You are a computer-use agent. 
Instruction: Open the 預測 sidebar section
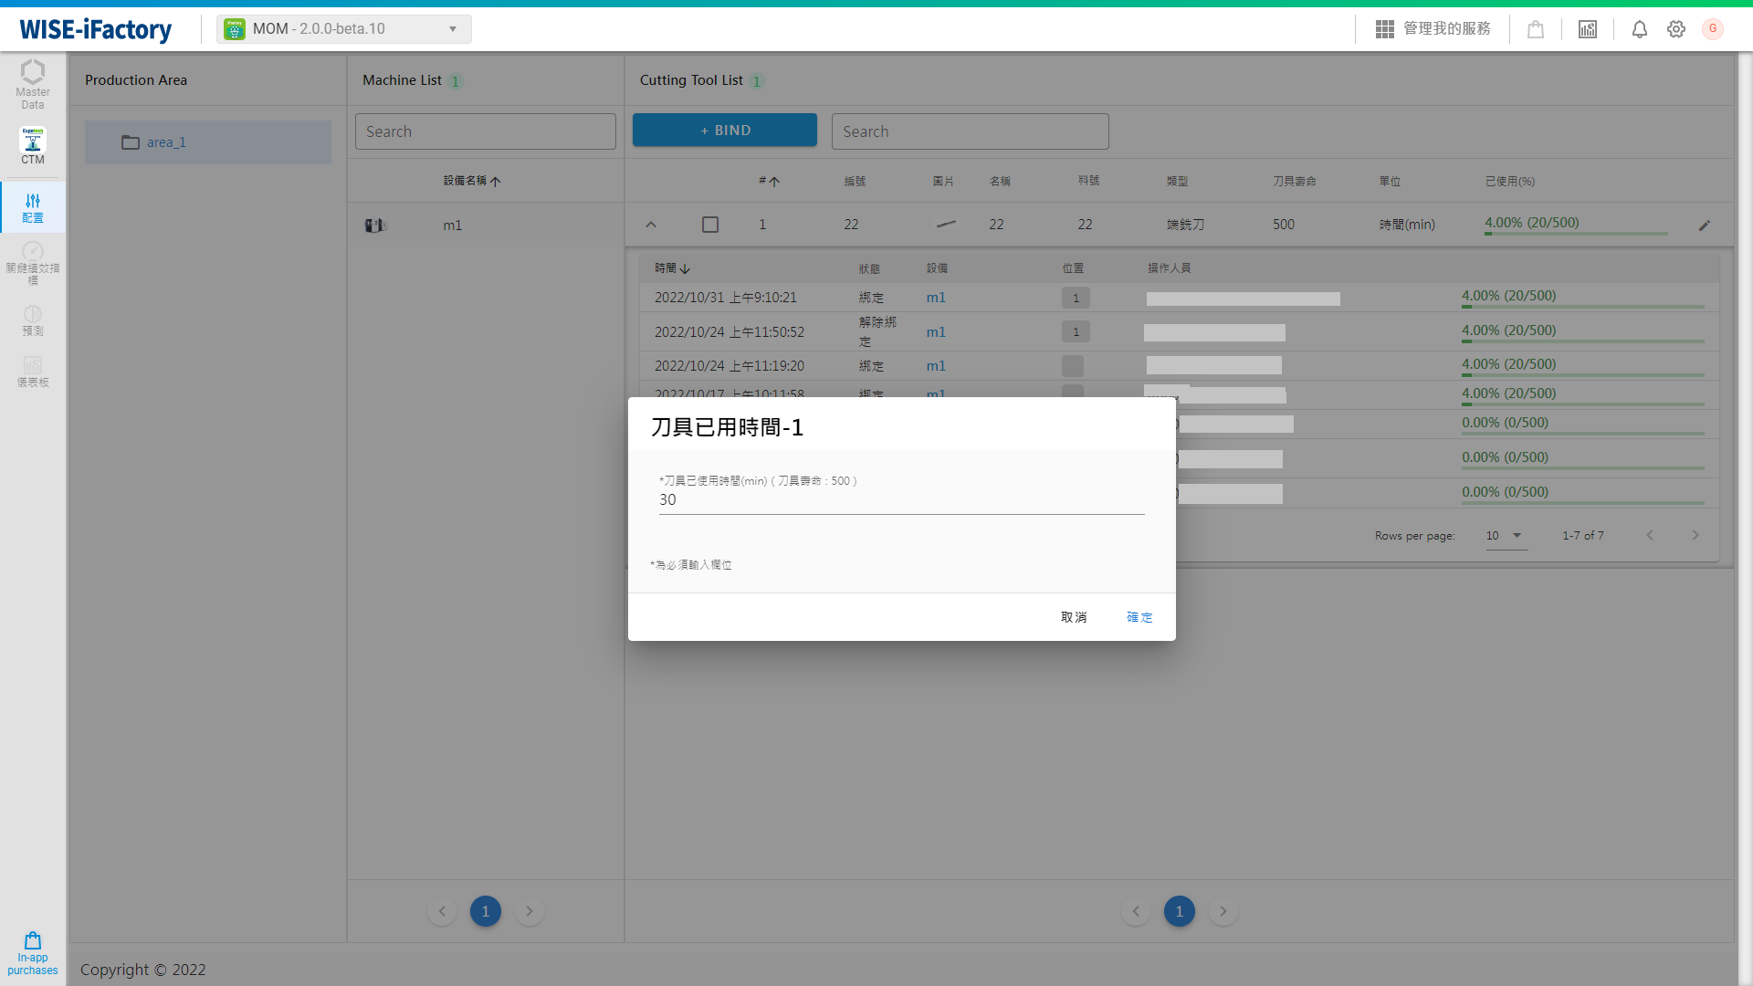click(x=32, y=321)
